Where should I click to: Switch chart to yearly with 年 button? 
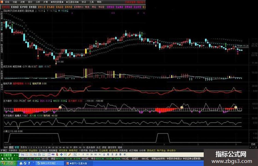click(x=124, y=155)
